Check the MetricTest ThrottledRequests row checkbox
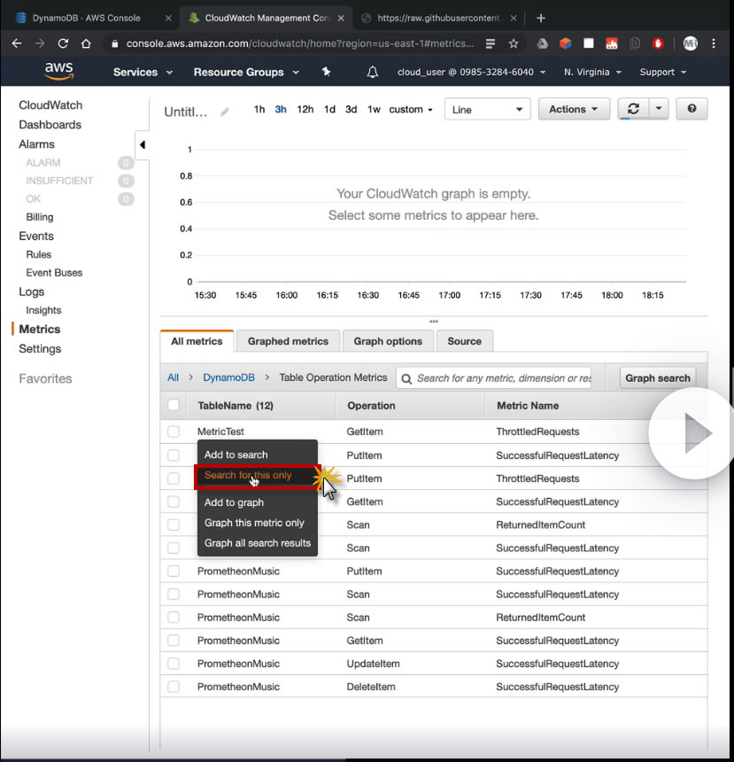This screenshot has height=762, width=734. (174, 432)
